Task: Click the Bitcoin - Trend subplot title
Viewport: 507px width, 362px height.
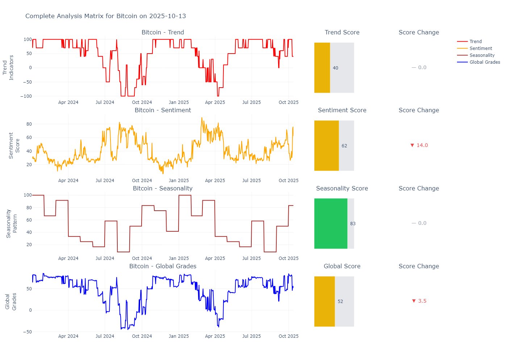Action: (x=163, y=33)
